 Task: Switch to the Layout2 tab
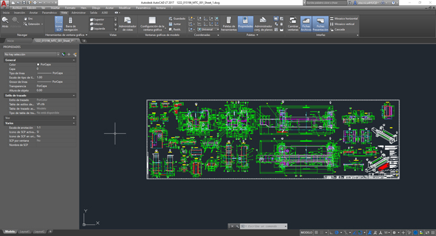[40, 232]
